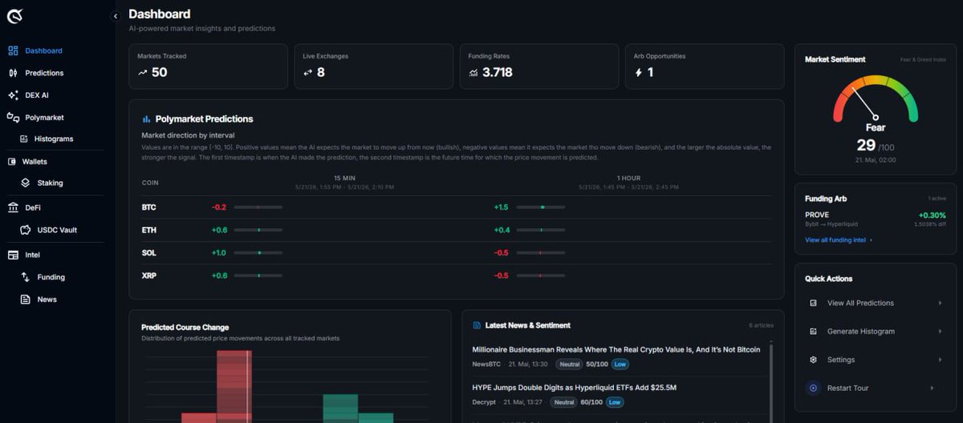
Task: Click the DeFi bank icon
Action: [x=13, y=207]
